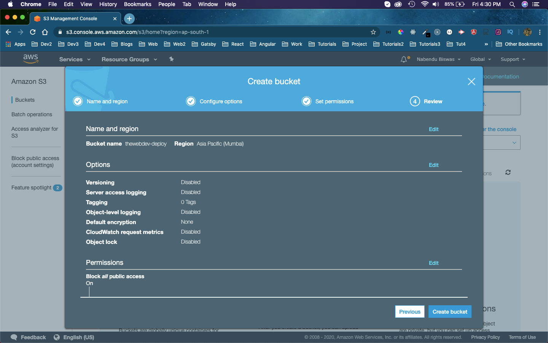Go to Set permissions step
The image size is (548, 343).
pyautogui.click(x=328, y=101)
